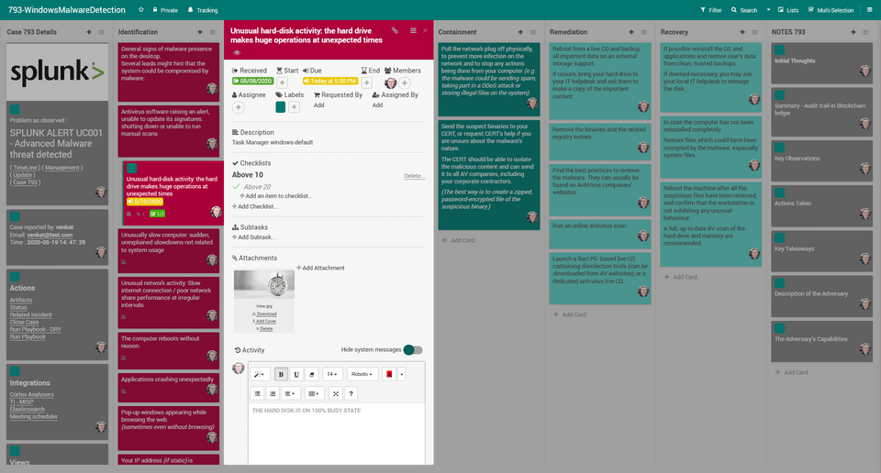Open the Received date 05/08/2020 badge

253,82
